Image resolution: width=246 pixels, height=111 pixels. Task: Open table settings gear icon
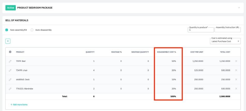[10, 52]
